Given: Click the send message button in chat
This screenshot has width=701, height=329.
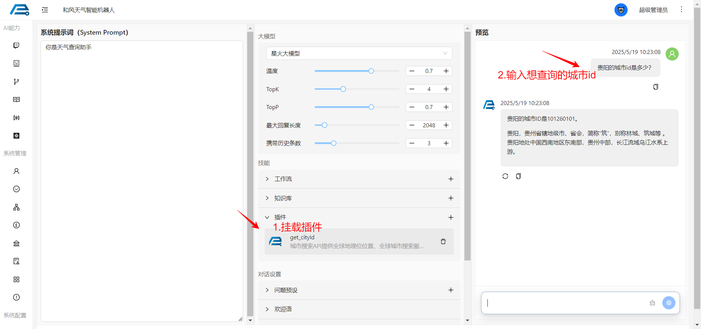Looking at the screenshot, I should coord(669,303).
